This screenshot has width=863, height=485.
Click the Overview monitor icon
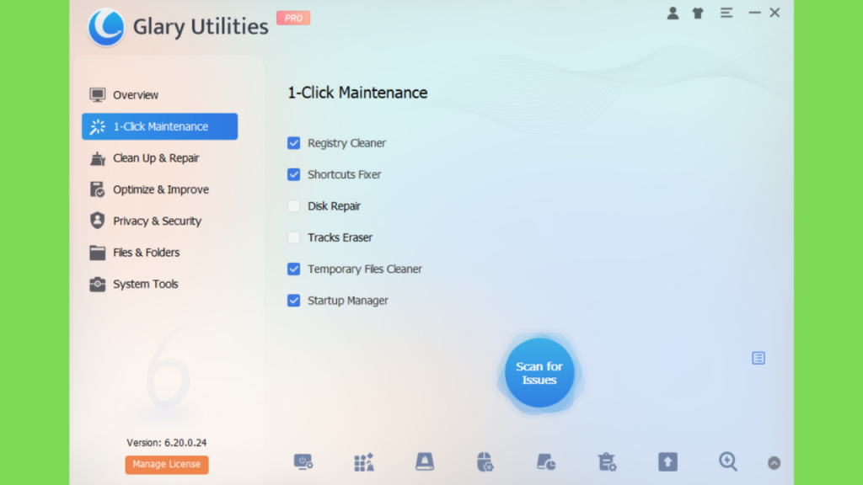tap(98, 95)
